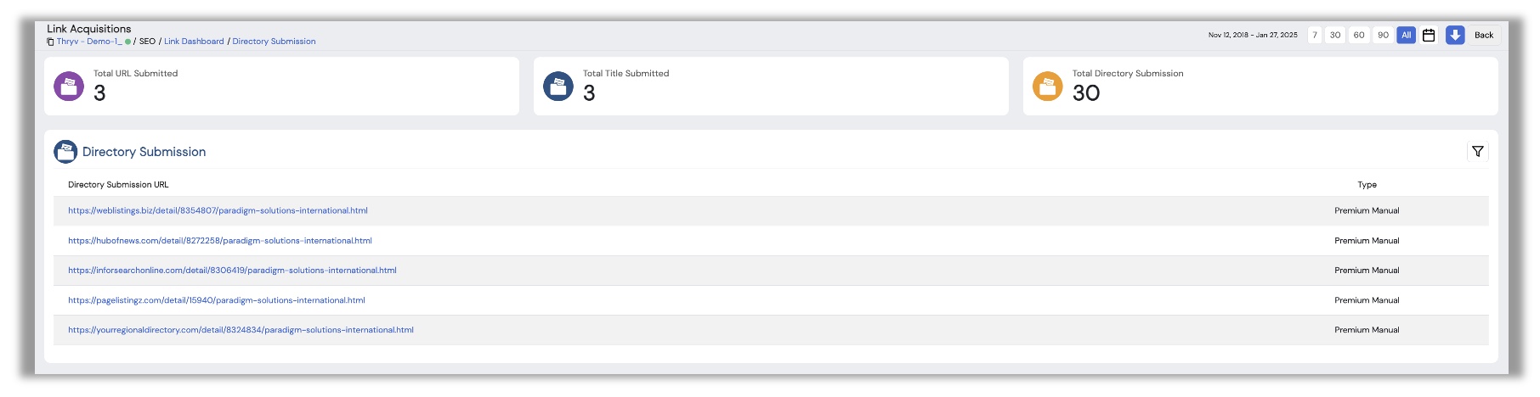Open Thryv - Demo-1_ breadcrumb link
This screenshot has width=1540, height=397.
click(x=89, y=42)
